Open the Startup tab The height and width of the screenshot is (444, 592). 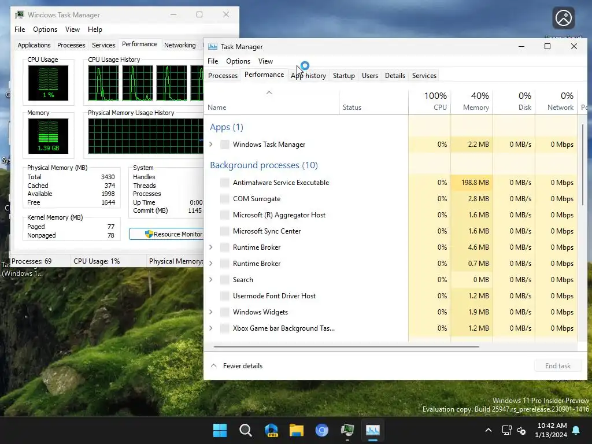pyautogui.click(x=343, y=76)
